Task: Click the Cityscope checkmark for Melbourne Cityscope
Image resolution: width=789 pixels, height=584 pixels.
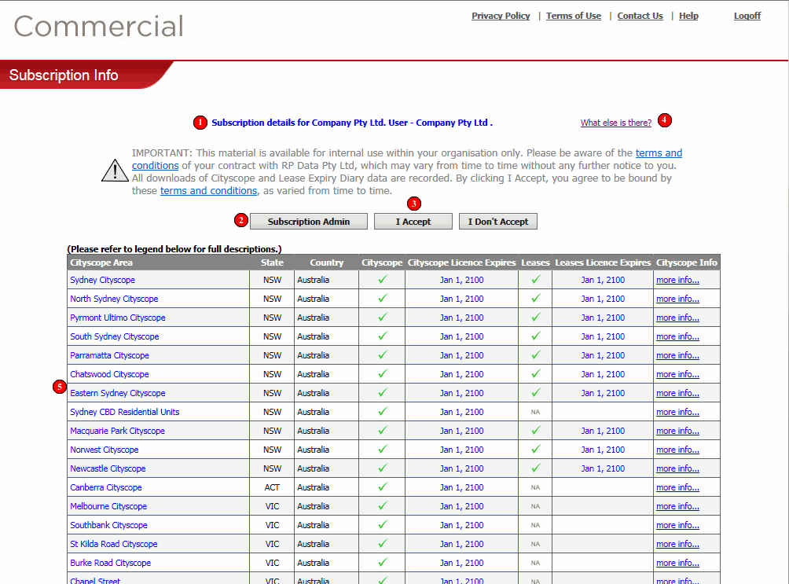Action: pyautogui.click(x=383, y=505)
